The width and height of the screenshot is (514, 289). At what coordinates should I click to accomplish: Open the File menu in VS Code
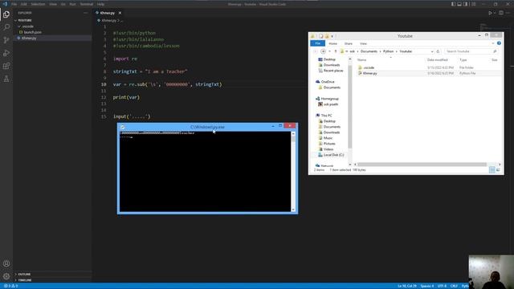coord(14,4)
